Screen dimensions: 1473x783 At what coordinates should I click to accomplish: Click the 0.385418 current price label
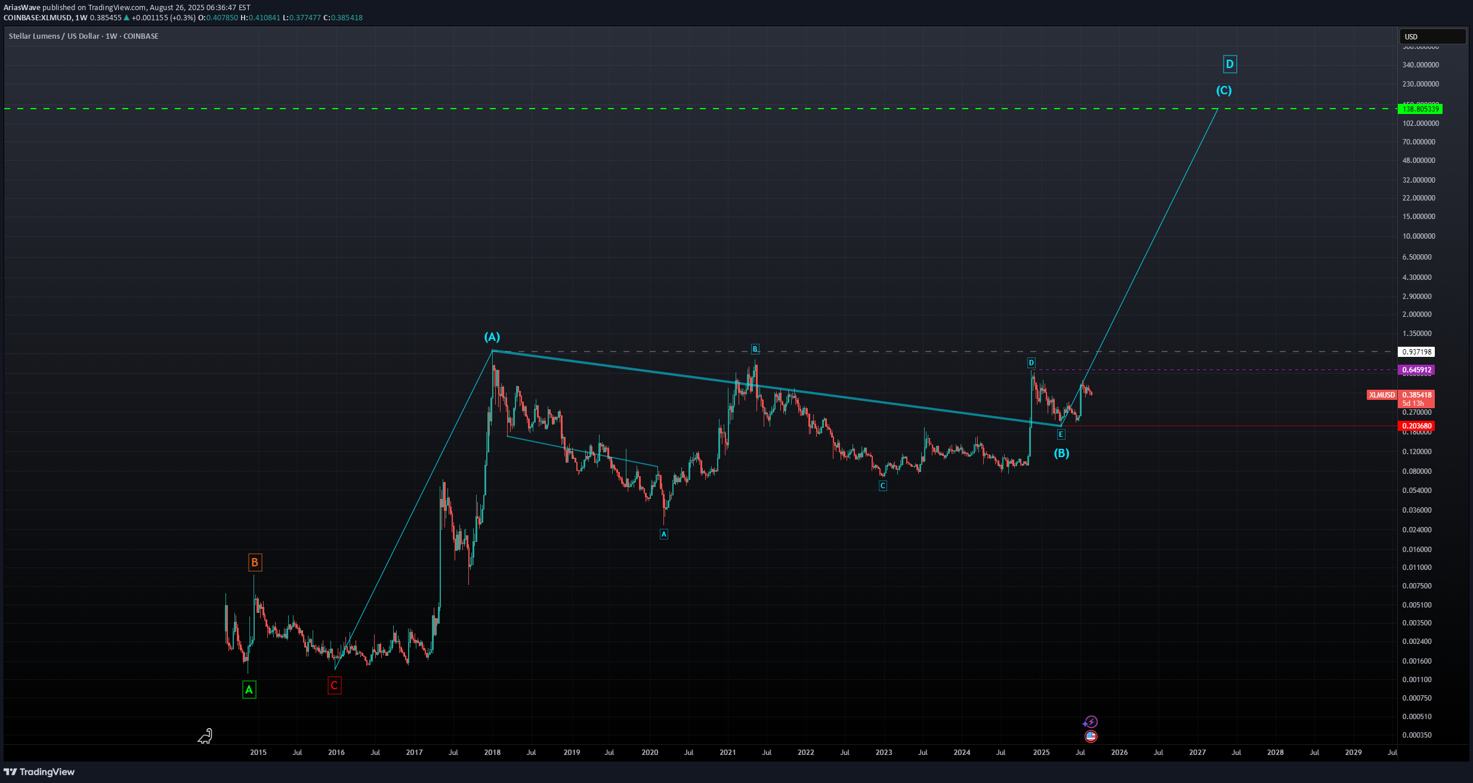tap(1416, 395)
